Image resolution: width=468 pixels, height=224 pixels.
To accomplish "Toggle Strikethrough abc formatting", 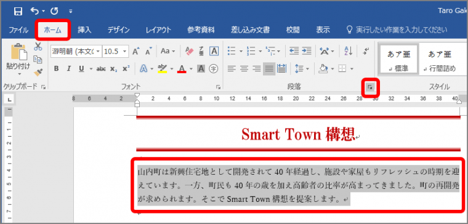I will 101,69.
